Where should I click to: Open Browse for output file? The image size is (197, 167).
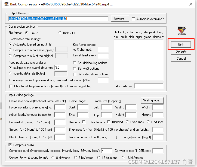pos(120,18)
